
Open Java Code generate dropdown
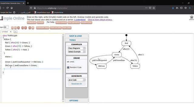(76, 80)
